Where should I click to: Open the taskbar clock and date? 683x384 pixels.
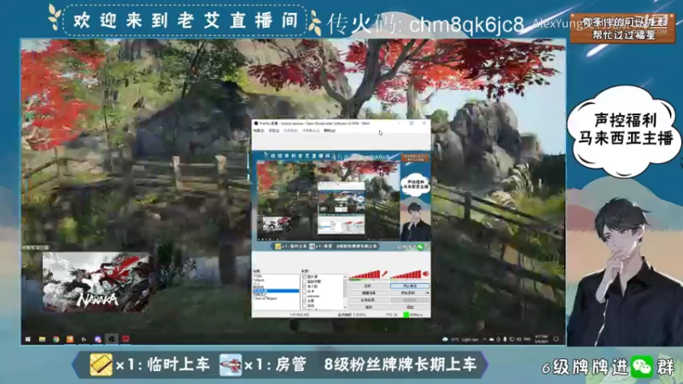pyautogui.click(x=542, y=339)
